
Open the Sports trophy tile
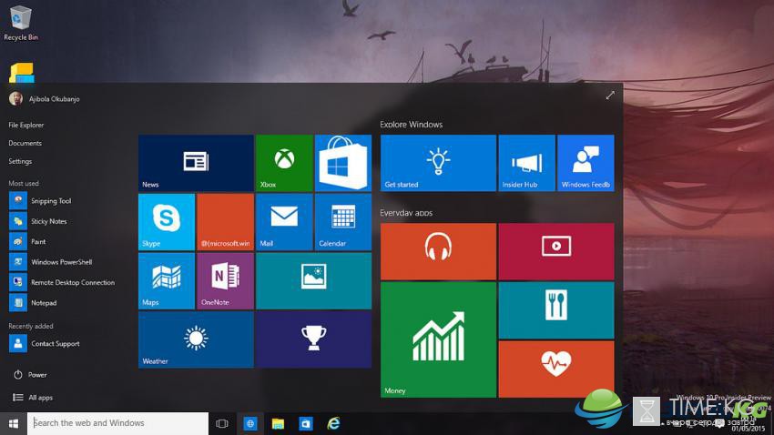pos(313,339)
